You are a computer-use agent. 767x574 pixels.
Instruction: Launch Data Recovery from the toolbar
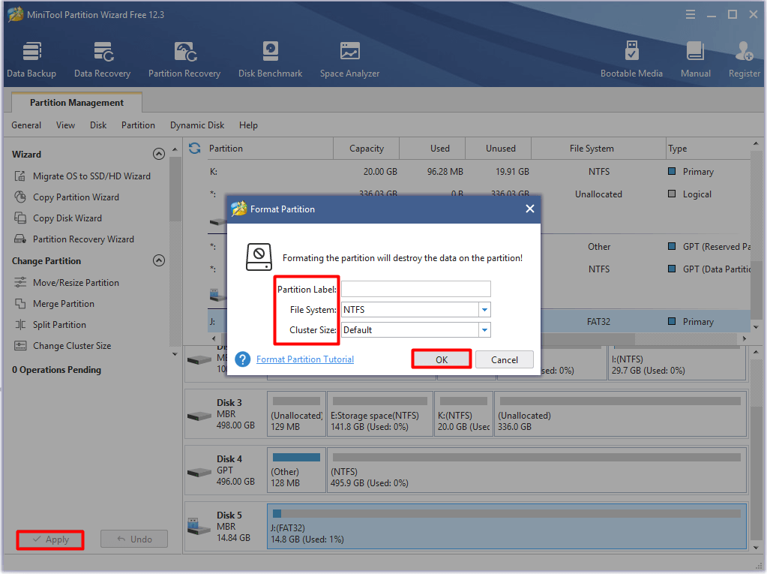click(102, 59)
